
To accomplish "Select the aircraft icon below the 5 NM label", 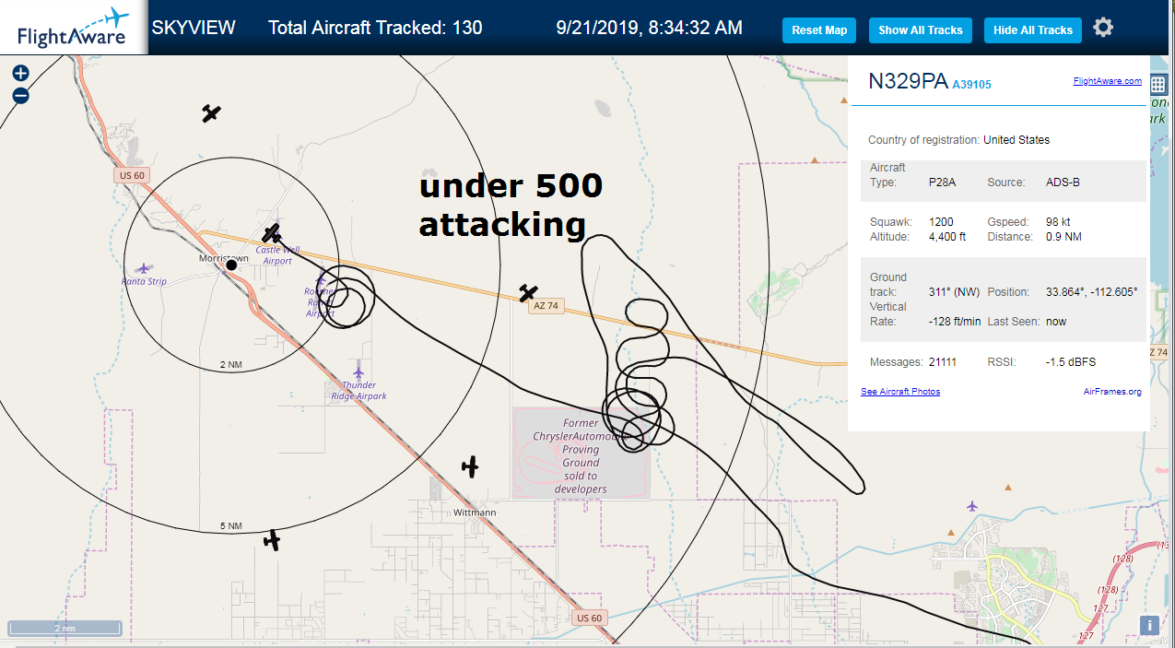I will [x=272, y=540].
